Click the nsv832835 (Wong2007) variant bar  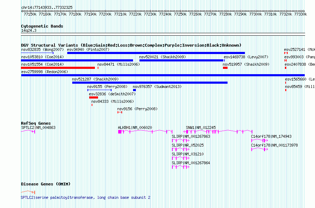point(37,53)
